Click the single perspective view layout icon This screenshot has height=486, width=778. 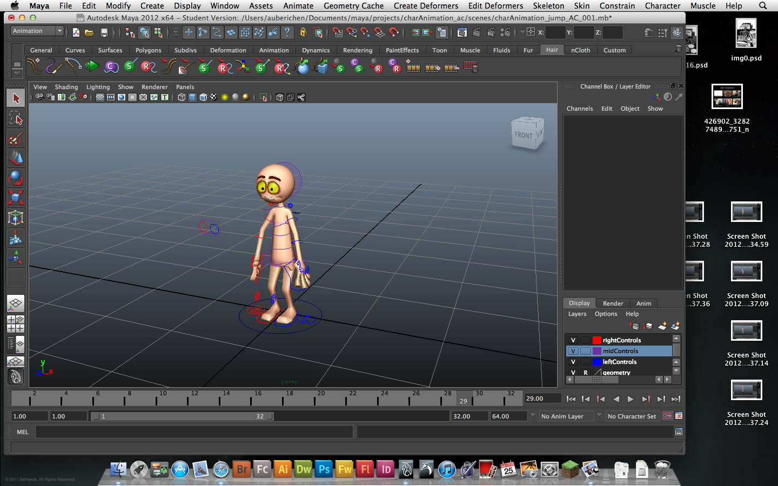tap(15, 304)
